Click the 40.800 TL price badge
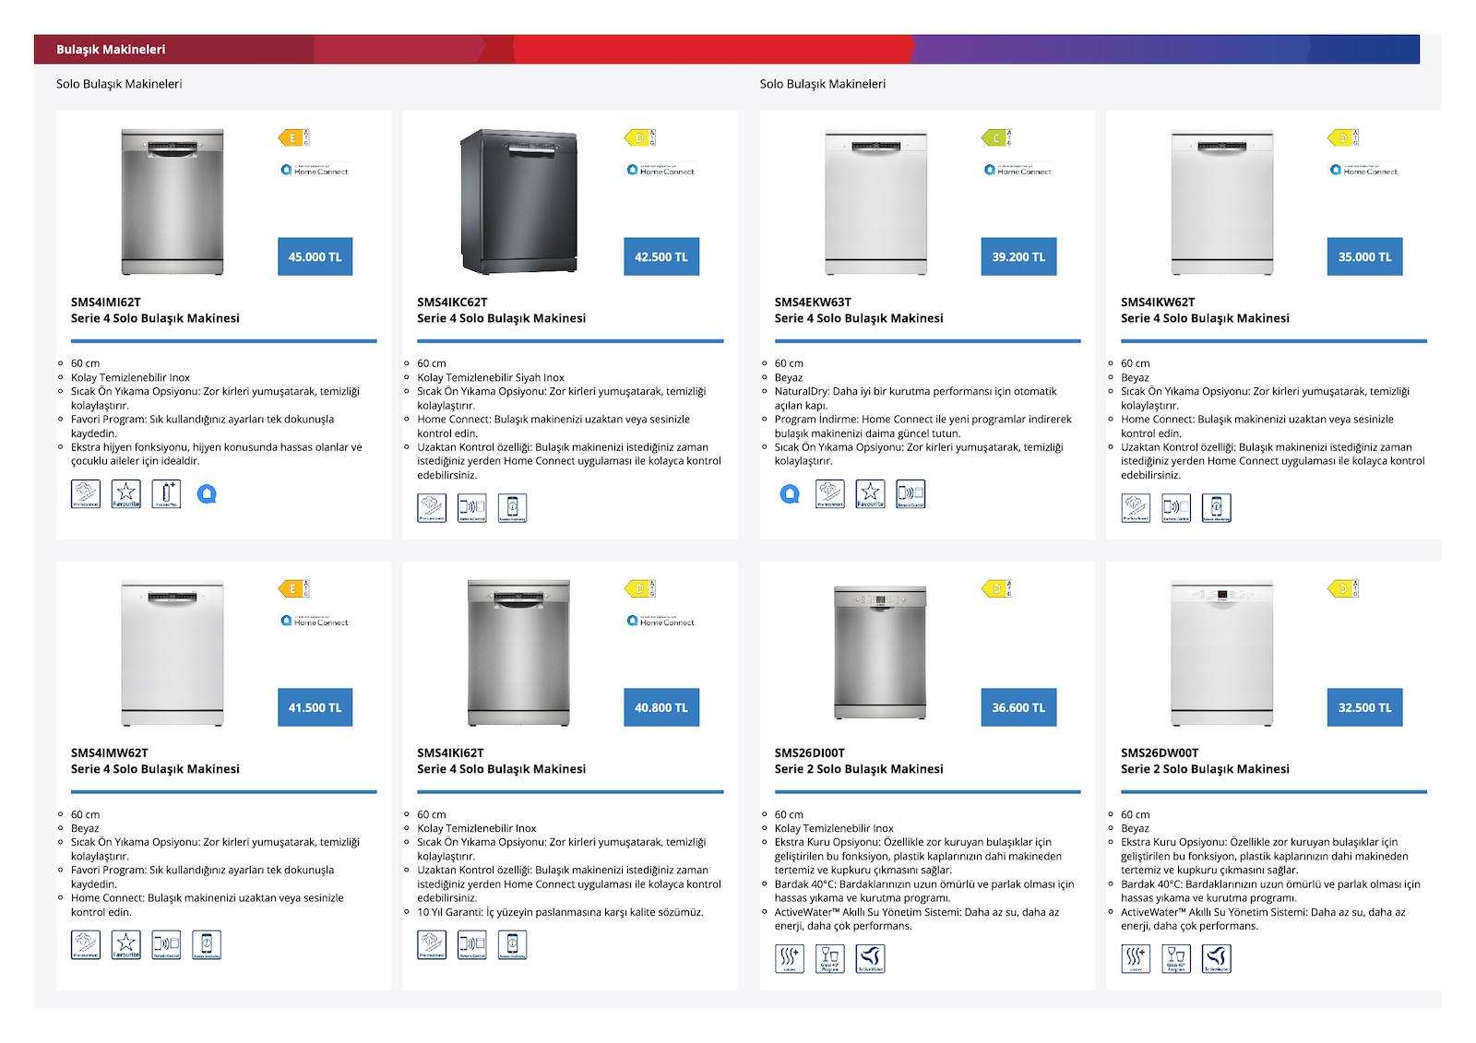The height and width of the screenshot is (1043, 1476). click(x=661, y=707)
